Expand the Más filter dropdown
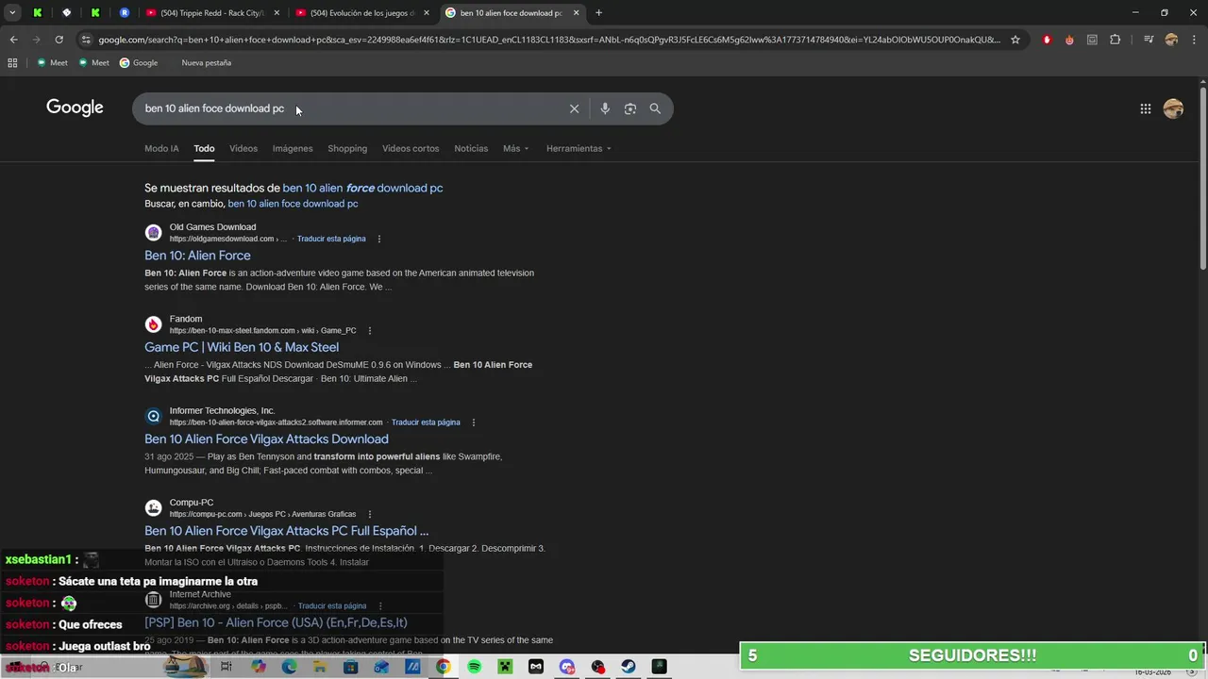 515,148
